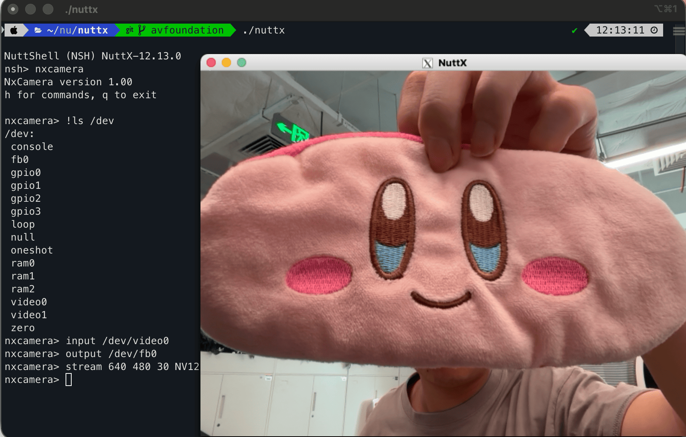Click the 'ram2' device entry
This screenshot has height=437, width=686.
[23, 289]
